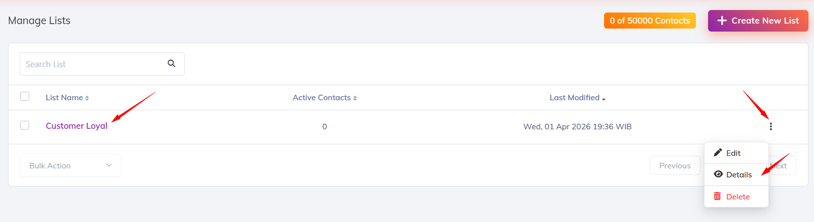Toggle the select-all checkbox in header
Screen dimensions: 814x222
pyautogui.click(x=25, y=96)
